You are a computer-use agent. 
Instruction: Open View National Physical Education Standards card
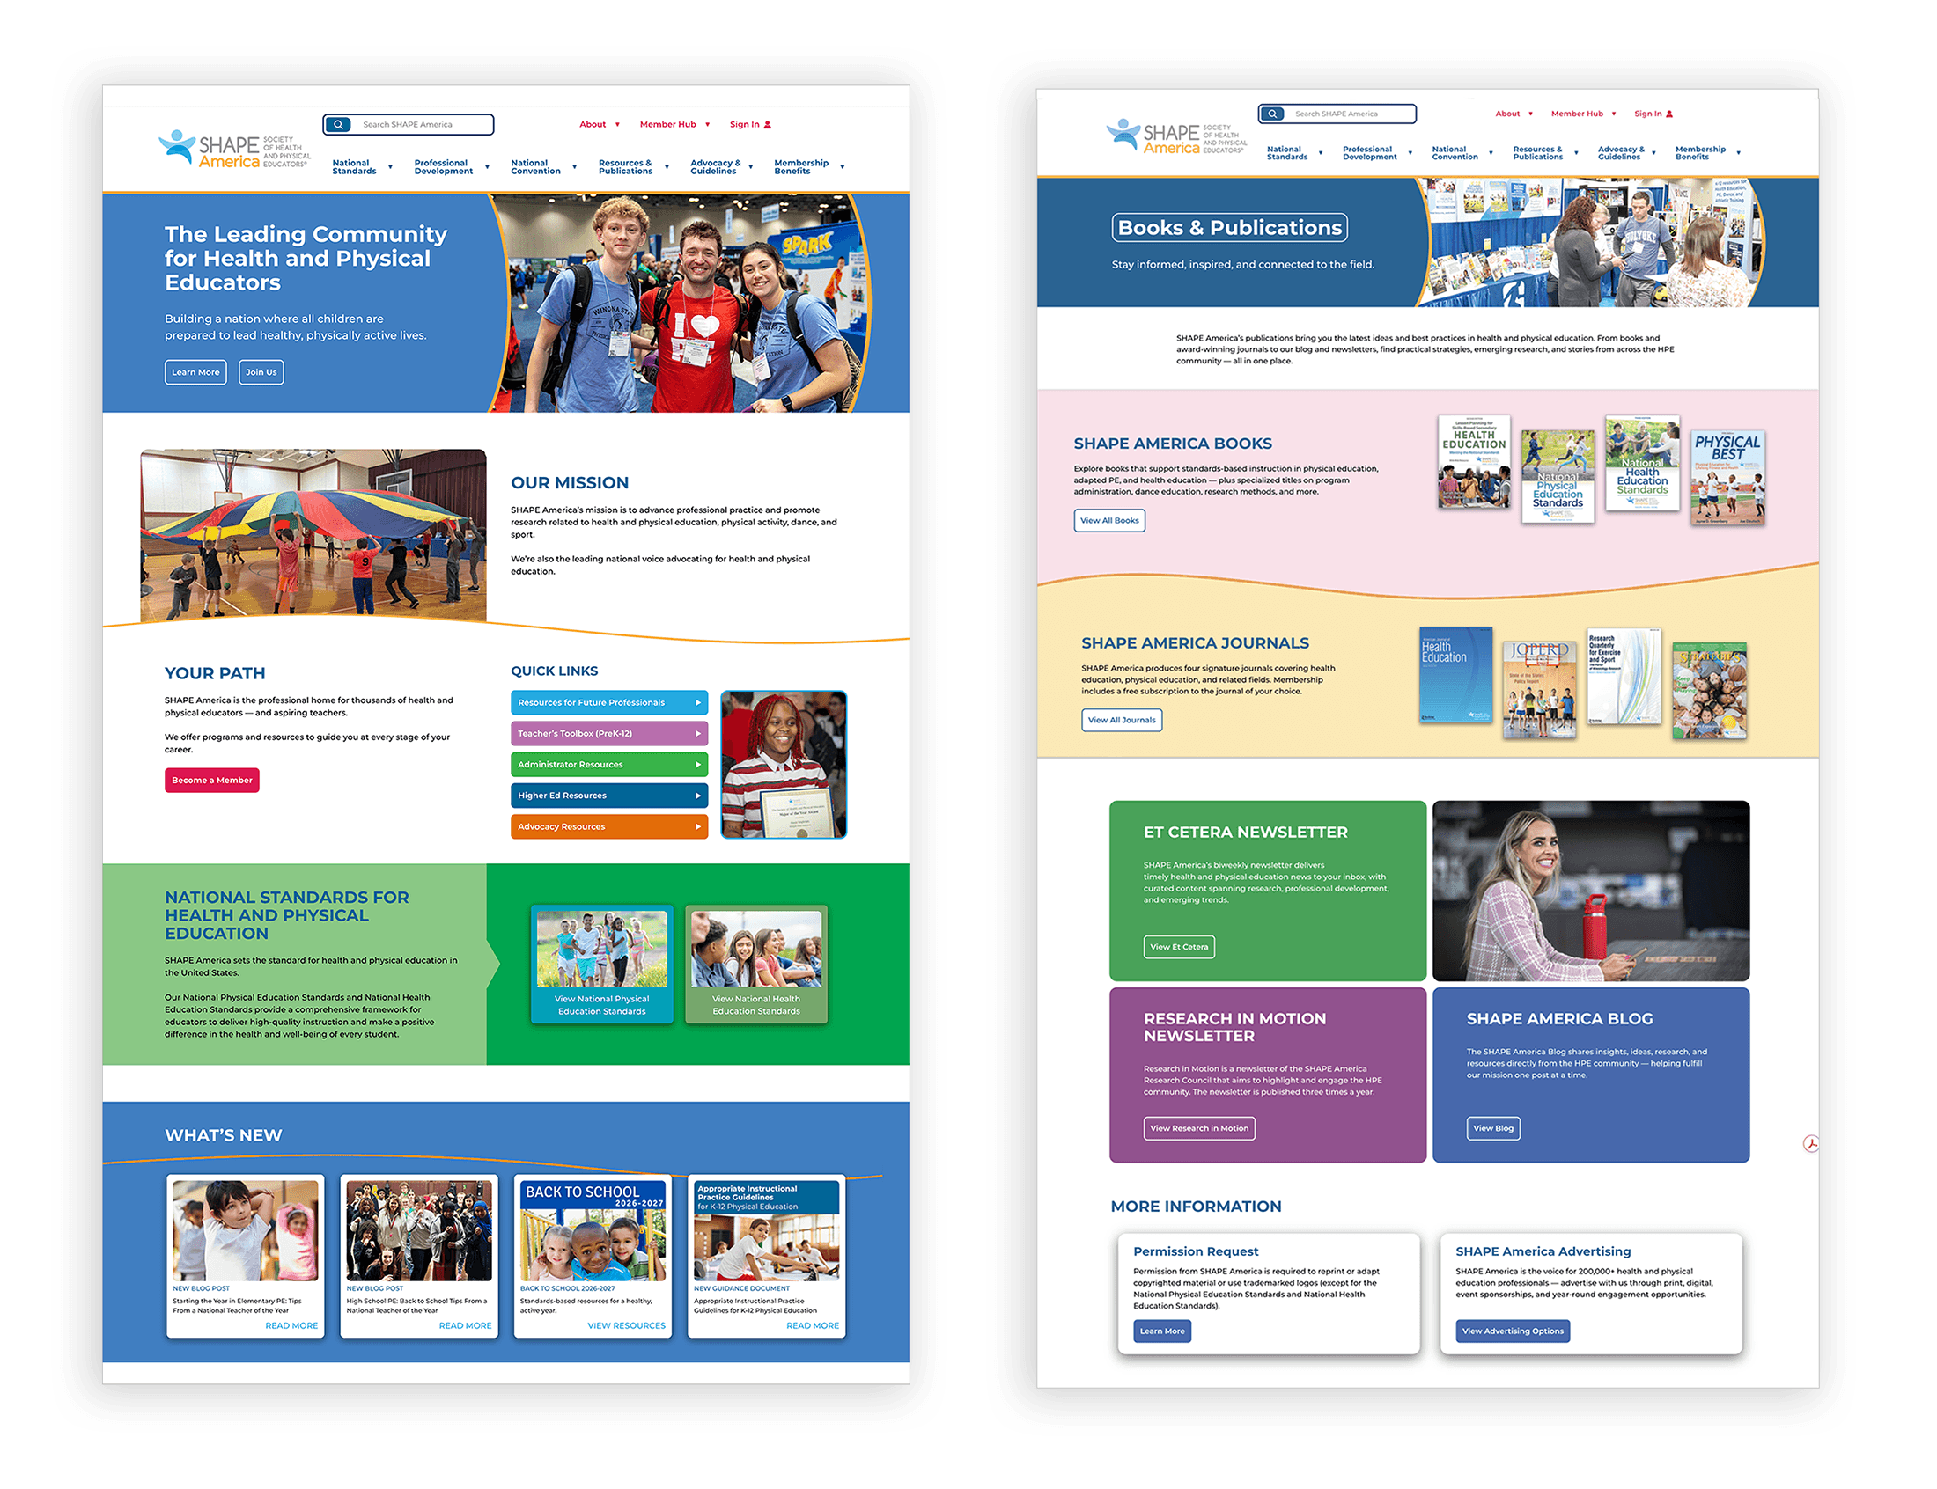602,965
